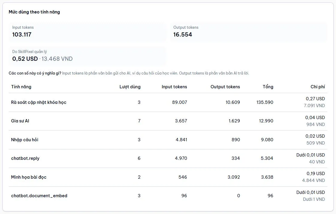This screenshot has height=214, width=336.
Task: Click usage count 3 for Rà soát cập nhật khóa học
Action: pyautogui.click(x=139, y=102)
